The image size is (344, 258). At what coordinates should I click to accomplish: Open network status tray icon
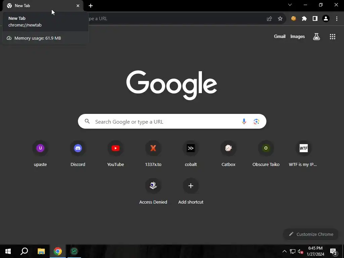tap(293, 251)
